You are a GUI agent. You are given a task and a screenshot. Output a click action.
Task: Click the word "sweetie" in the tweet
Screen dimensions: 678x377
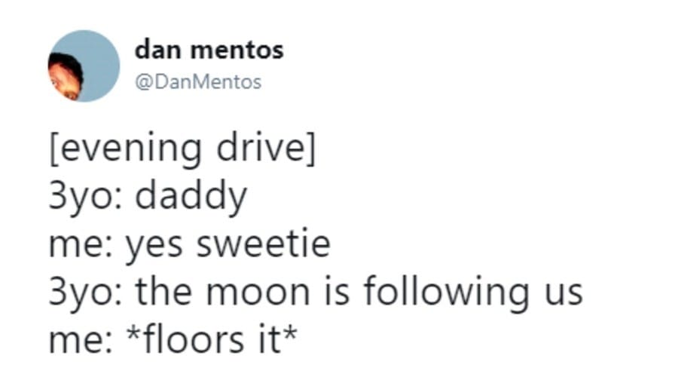(262, 245)
